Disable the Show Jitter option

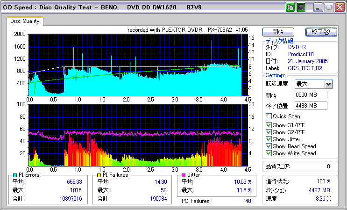[269, 139]
